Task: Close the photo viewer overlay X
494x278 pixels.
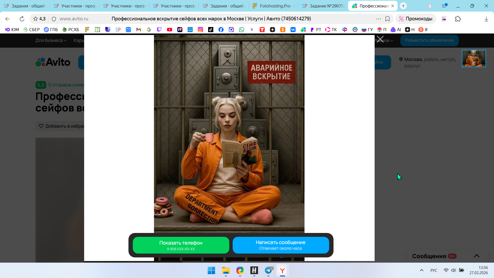Action: tap(380, 39)
